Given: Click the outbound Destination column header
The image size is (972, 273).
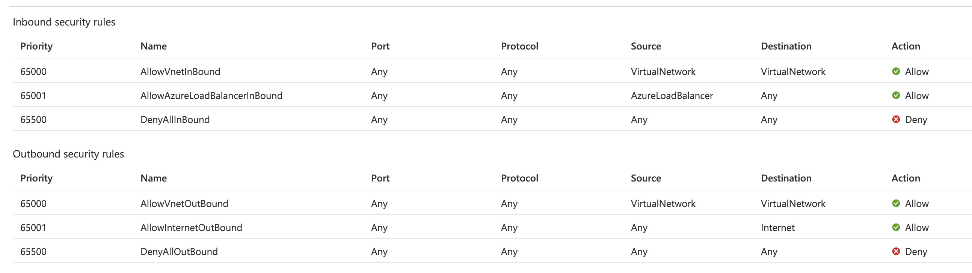Looking at the screenshot, I should (x=786, y=178).
